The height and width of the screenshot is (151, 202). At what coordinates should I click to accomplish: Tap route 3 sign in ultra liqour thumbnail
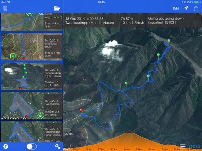pyautogui.click(x=12, y=56)
